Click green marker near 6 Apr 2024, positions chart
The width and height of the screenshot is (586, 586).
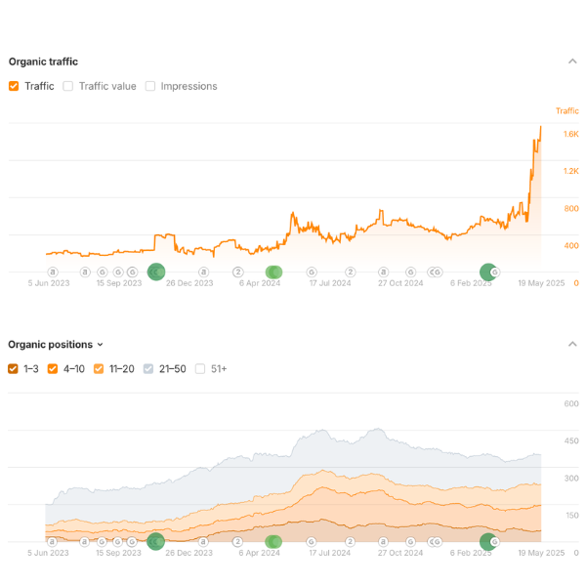point(273,541)
